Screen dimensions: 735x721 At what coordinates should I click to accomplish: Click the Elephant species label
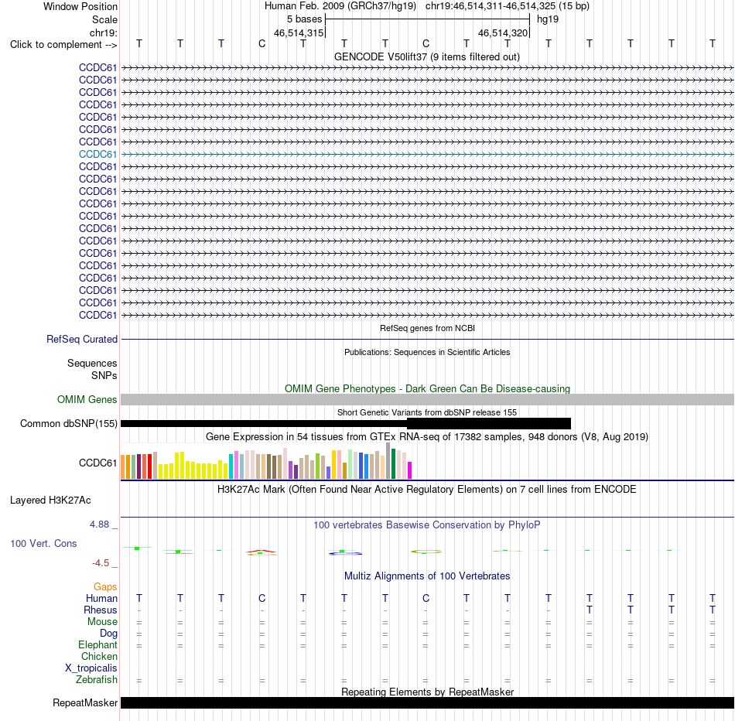(x=97, y=645)
